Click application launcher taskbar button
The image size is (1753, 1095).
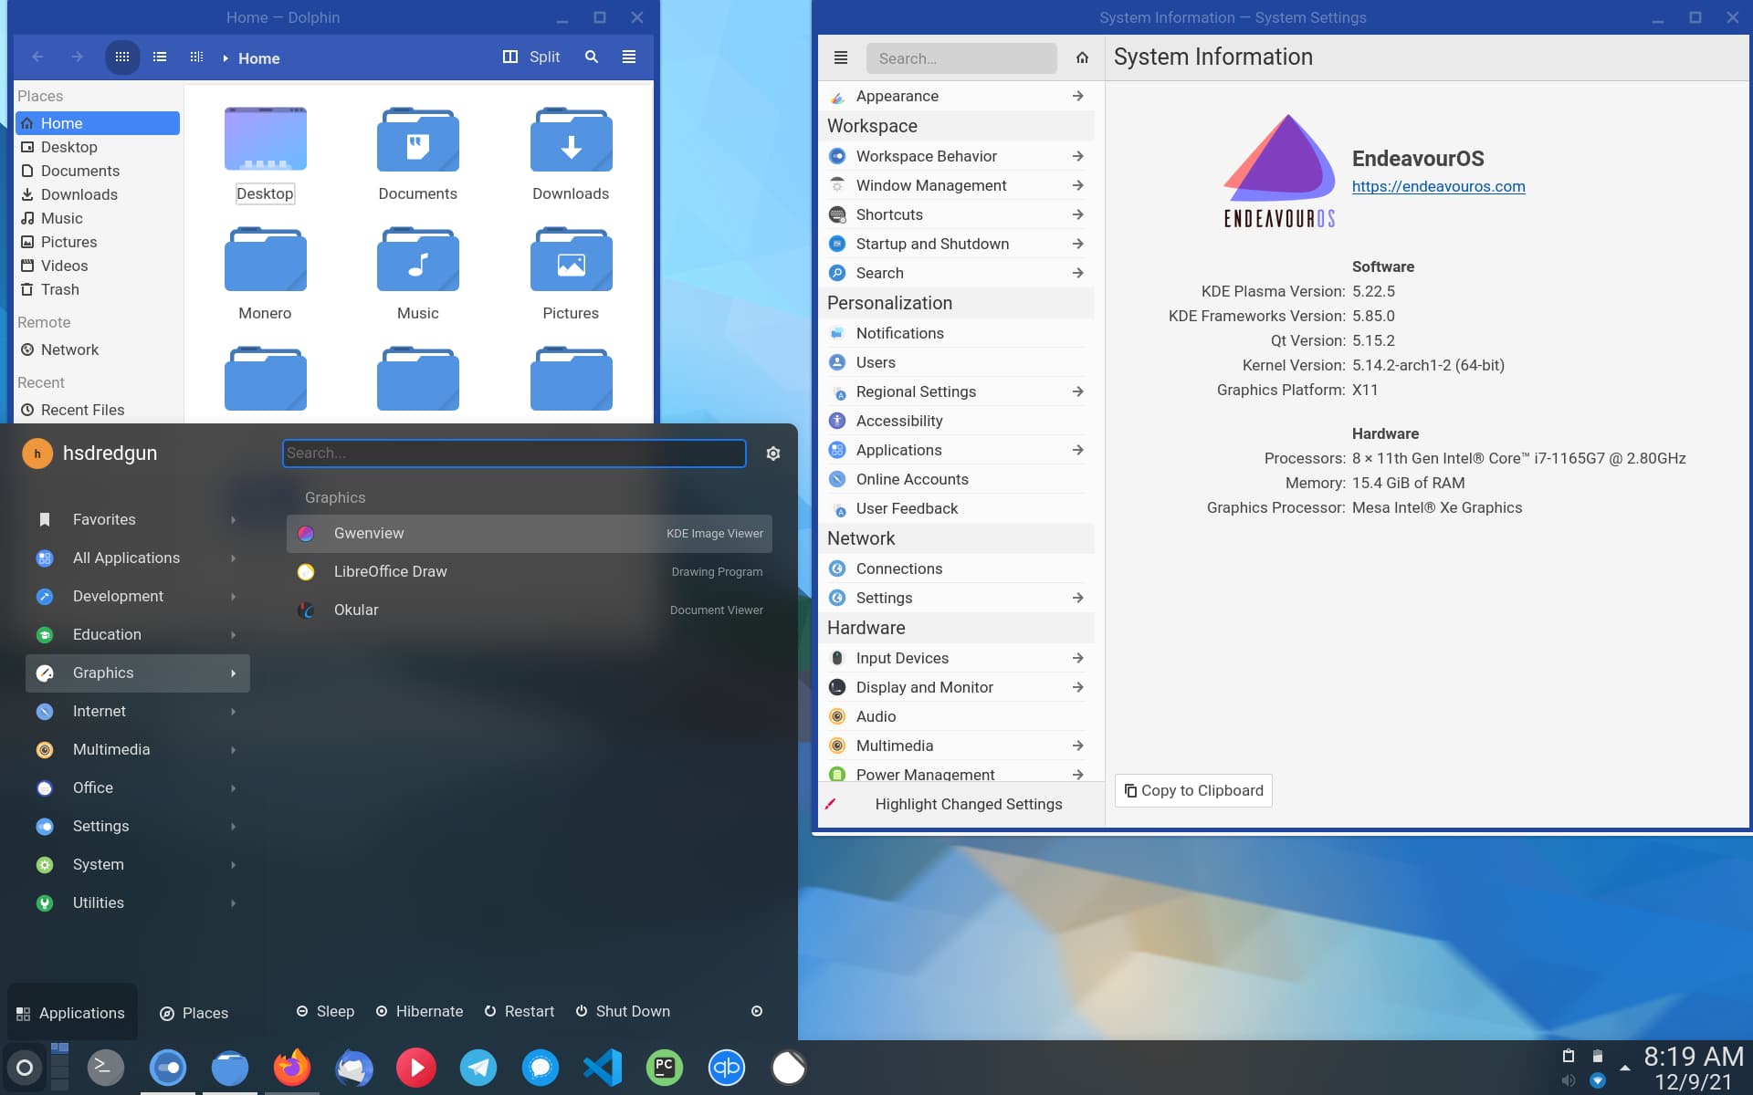point(25,1068)
